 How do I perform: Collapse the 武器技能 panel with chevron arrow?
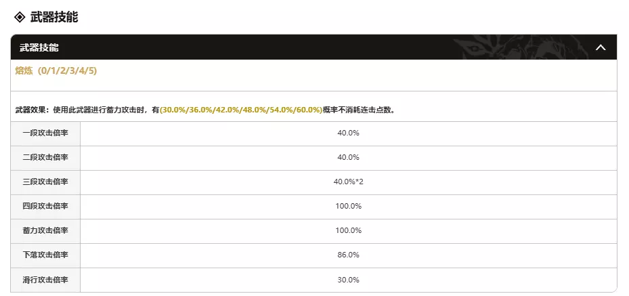tap(600, 47)
